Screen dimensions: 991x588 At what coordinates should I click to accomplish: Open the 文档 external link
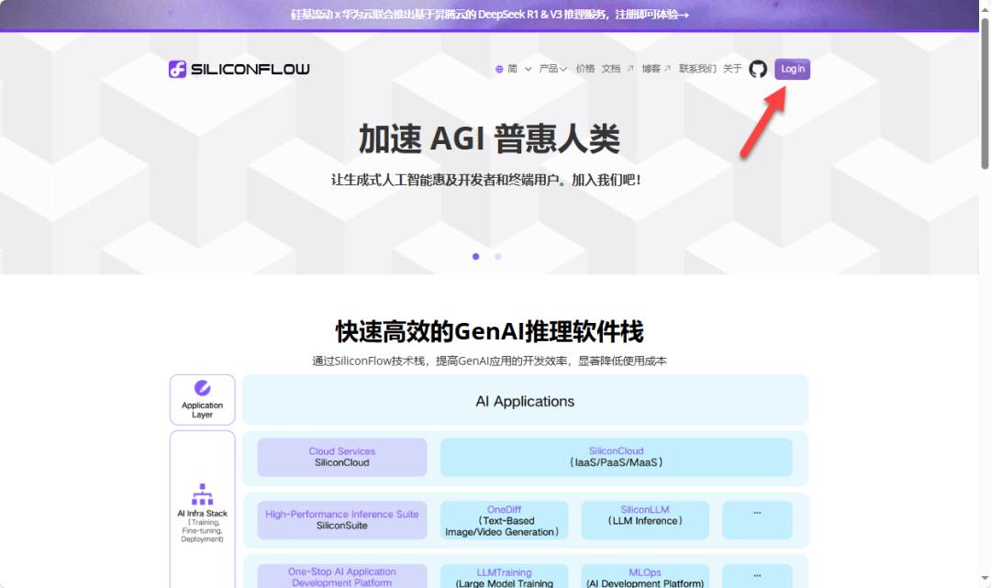618,69
